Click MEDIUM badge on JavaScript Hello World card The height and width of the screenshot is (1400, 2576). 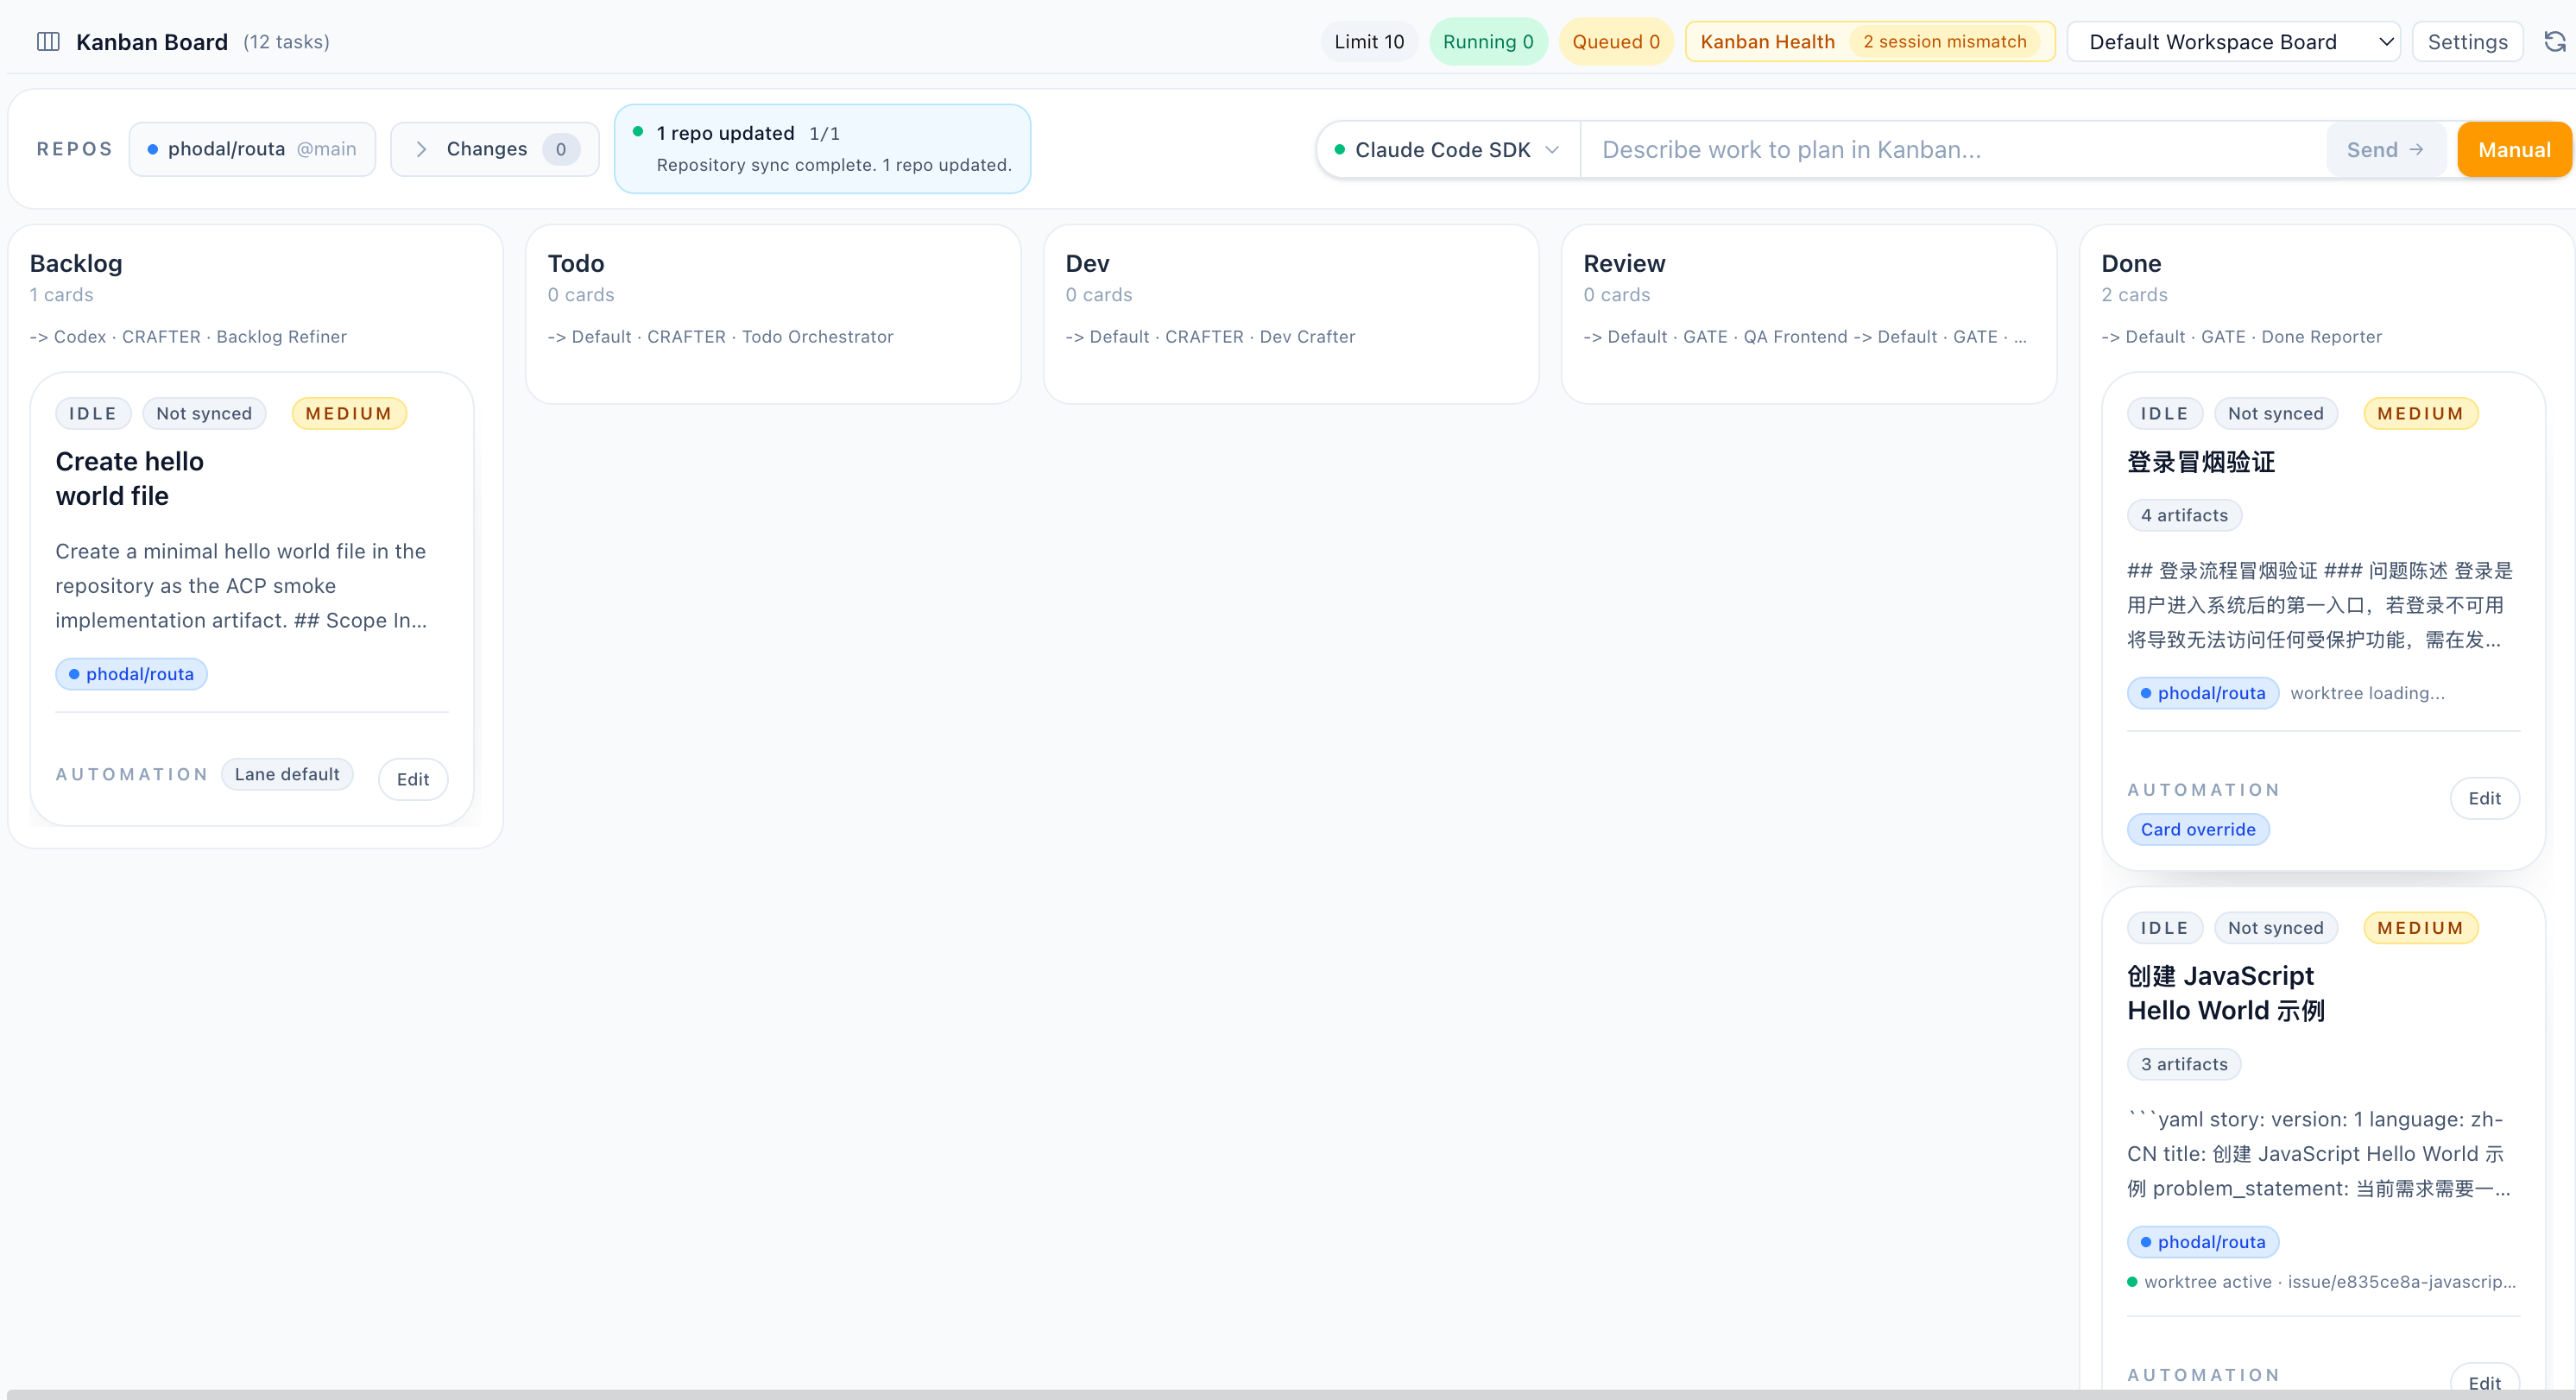(x=2421, y=928)
